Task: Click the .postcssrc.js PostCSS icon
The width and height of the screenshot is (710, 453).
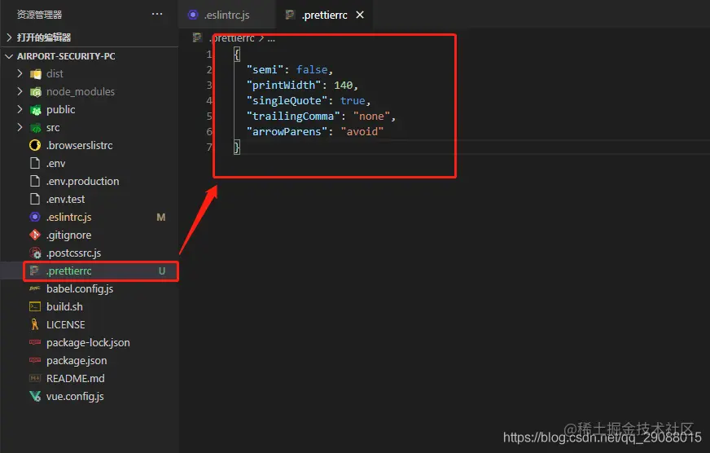Action: [x=35, y=253]
